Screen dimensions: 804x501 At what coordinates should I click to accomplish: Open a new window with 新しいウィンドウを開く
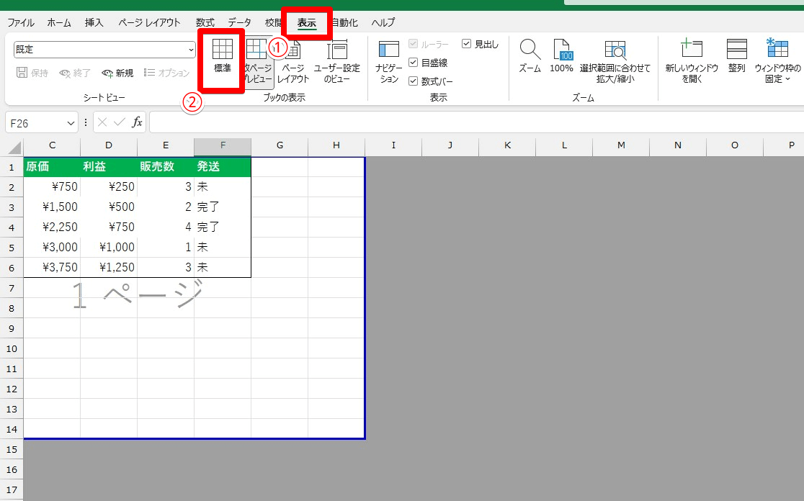point(692,63)
